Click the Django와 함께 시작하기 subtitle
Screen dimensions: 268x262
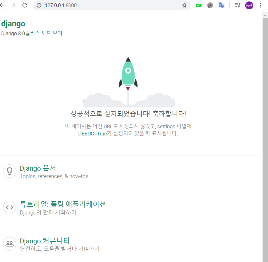tap(48, 212)
